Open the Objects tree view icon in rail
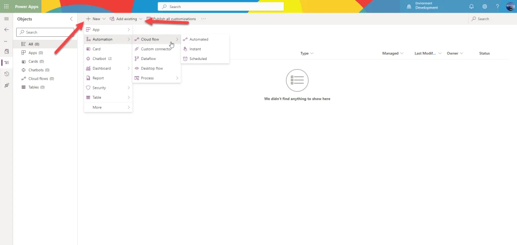Image resolution: width=517 pixels, height=245 pixels. [7, 63]
